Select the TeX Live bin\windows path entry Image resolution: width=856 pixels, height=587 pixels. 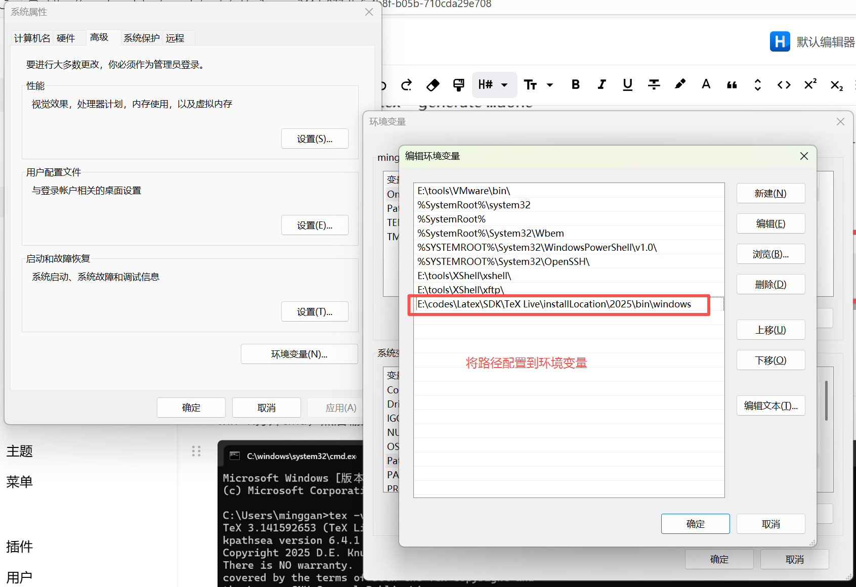tap(554, 304)
